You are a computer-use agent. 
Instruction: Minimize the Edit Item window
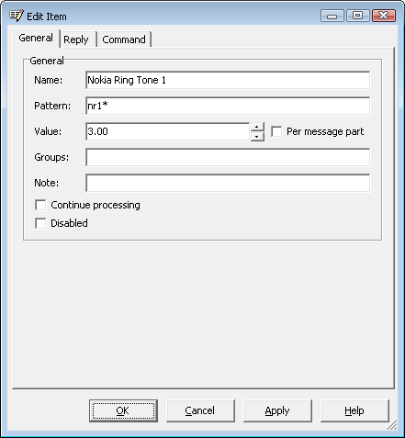coord(332,16)
